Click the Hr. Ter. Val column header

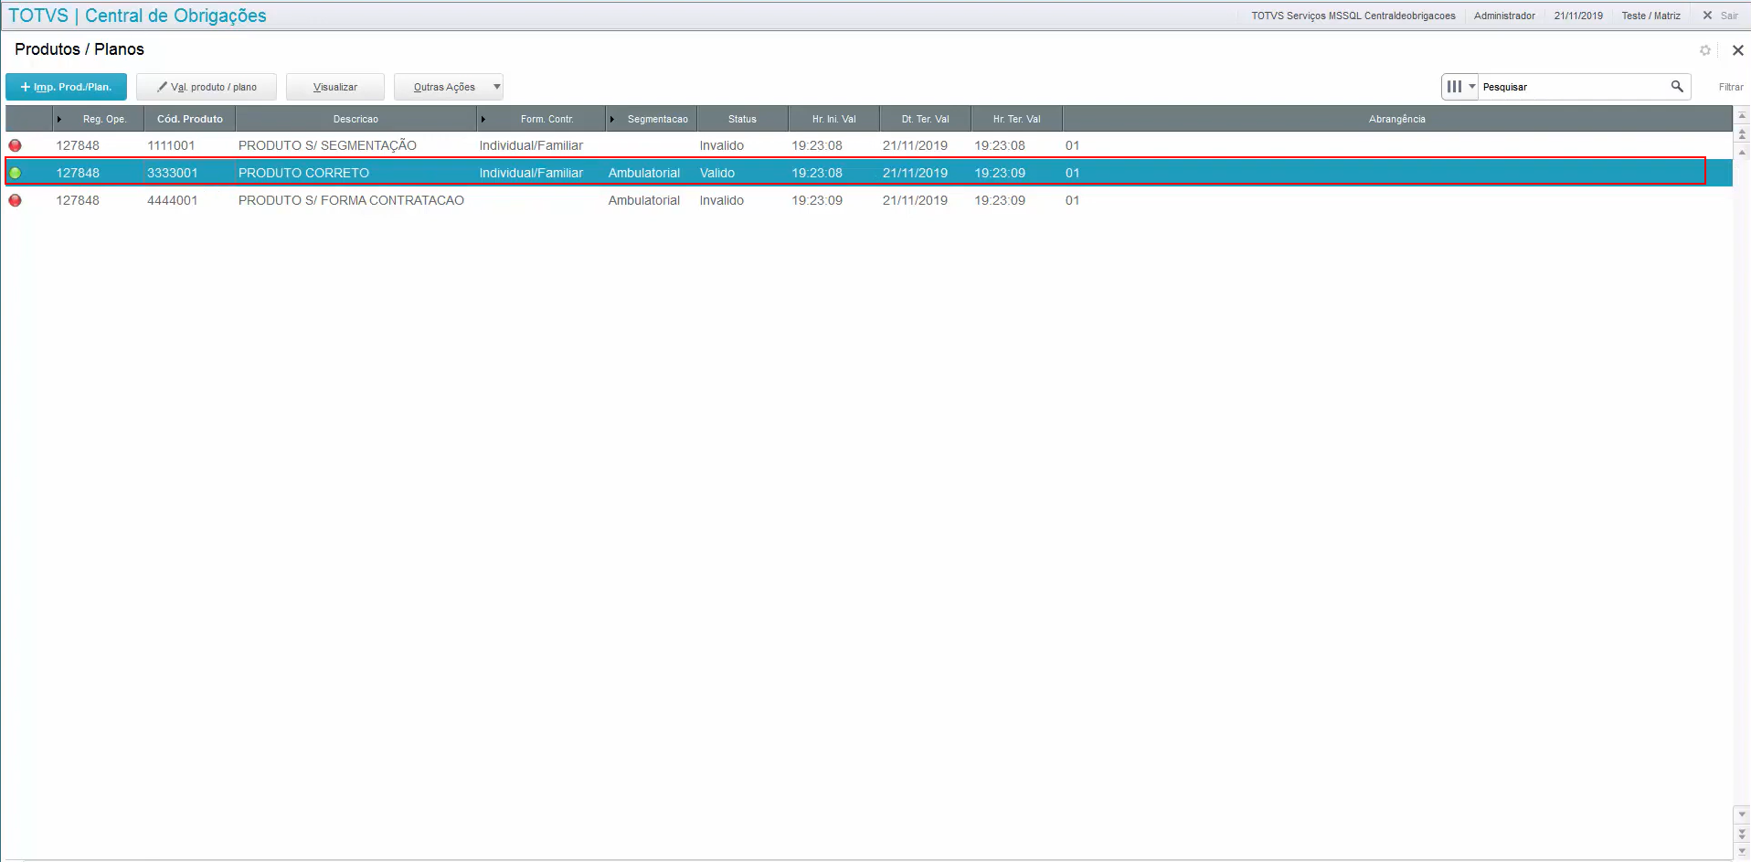tap(1016, 119)
